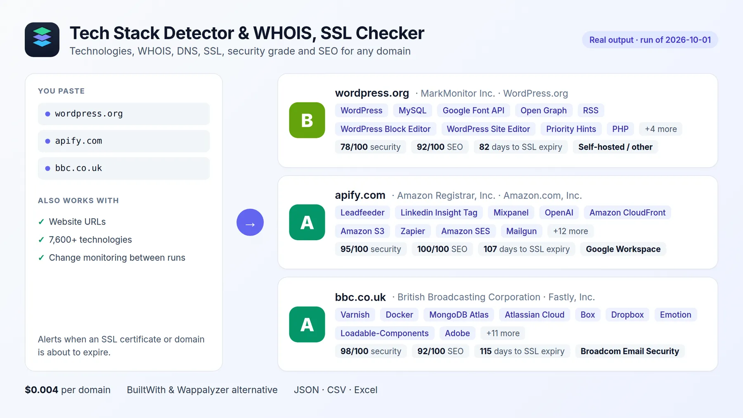Select the wordpress.org pasted domain entry

(124, 114)
